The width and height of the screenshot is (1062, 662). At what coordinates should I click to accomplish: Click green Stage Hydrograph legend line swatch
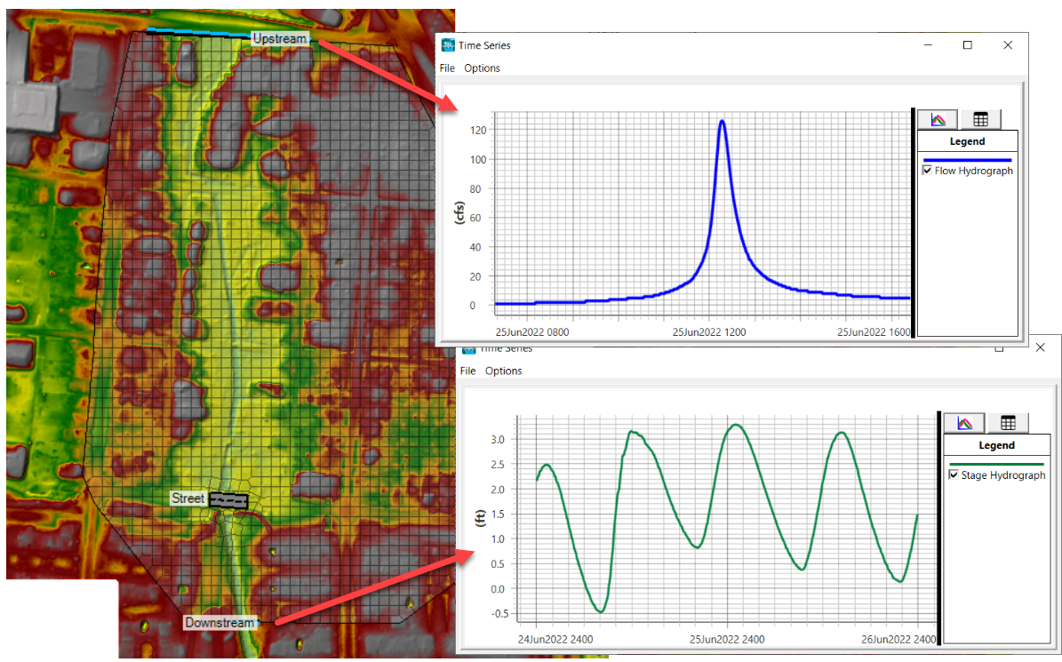pos(994,464)
